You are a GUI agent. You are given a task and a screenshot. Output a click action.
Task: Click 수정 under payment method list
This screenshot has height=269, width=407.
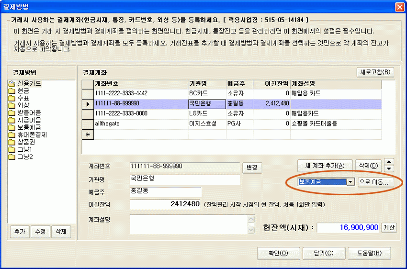40,231
